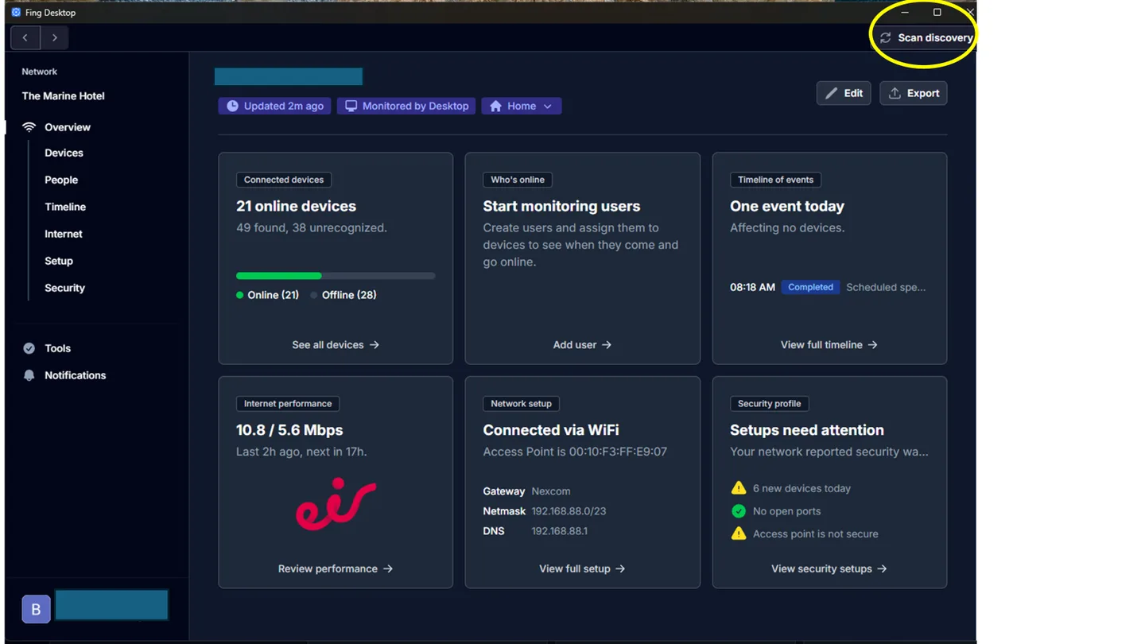Image resolution: width=1145 pixels, height=644 pixels.
Task: Click the online devices progress bar
Action: point(336,276)
